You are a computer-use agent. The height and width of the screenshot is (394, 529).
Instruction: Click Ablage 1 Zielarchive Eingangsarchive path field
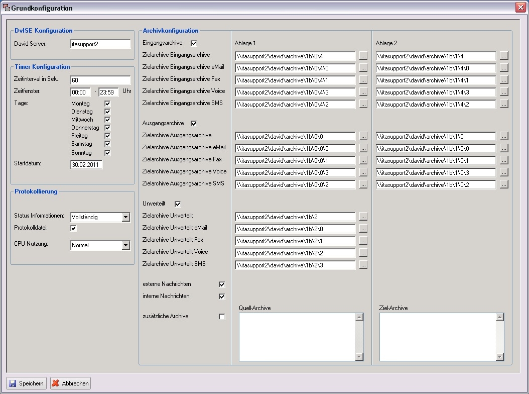(295, 56)
